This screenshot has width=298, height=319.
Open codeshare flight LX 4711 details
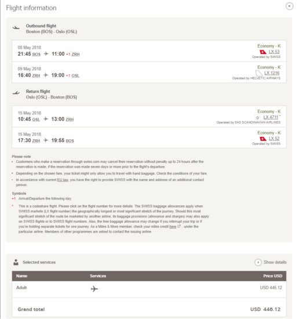click(271, 117)
